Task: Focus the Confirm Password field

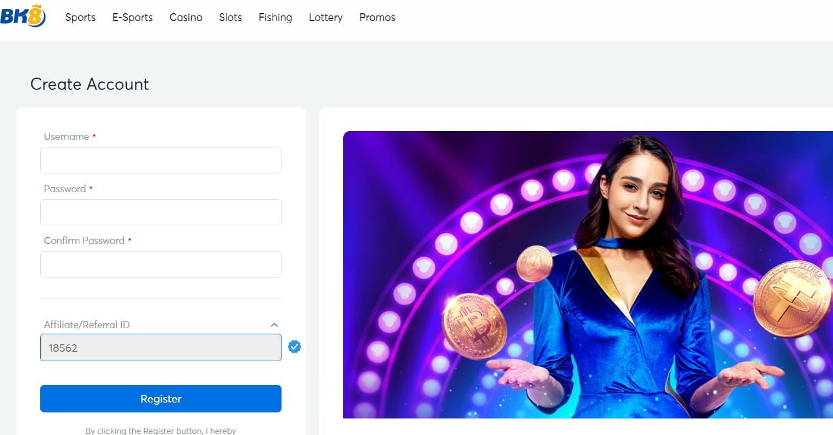Action: coord(161,264)
